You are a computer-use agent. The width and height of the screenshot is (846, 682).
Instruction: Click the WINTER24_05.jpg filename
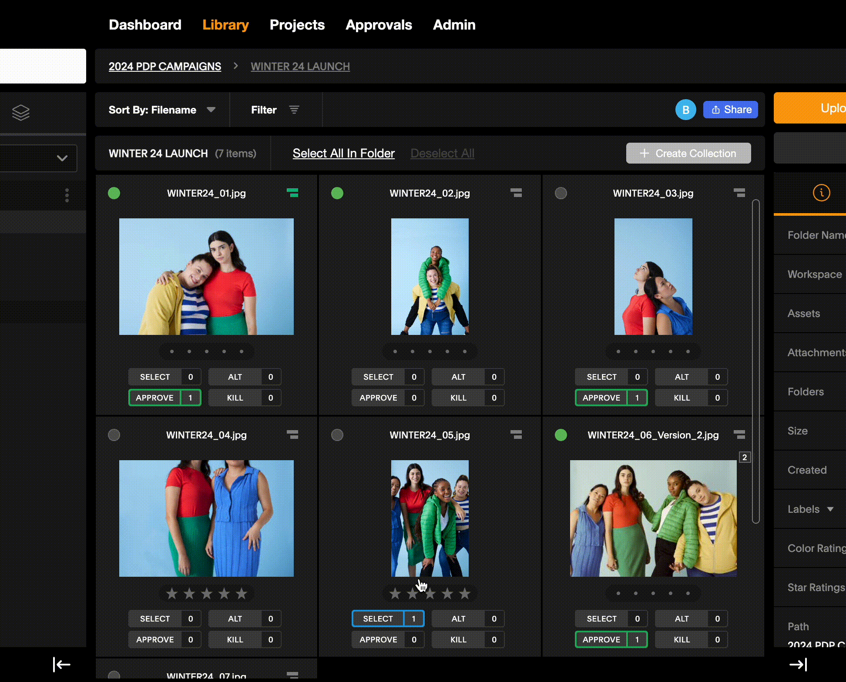[x=430, y=435]
